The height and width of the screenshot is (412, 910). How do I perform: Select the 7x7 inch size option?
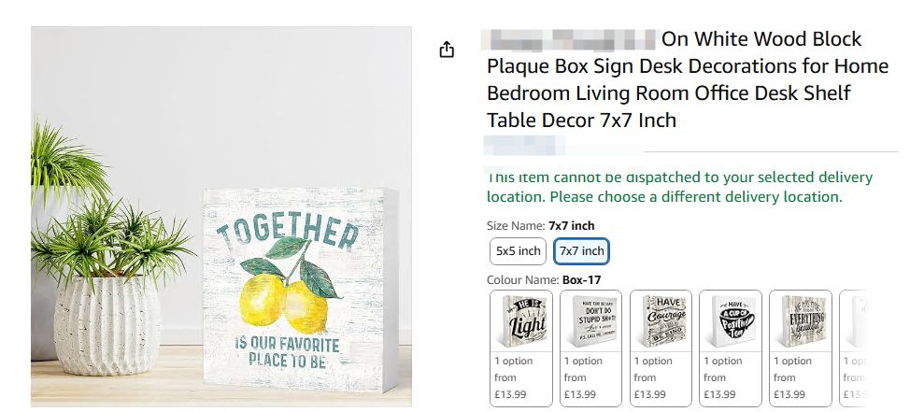pos(581,251)
